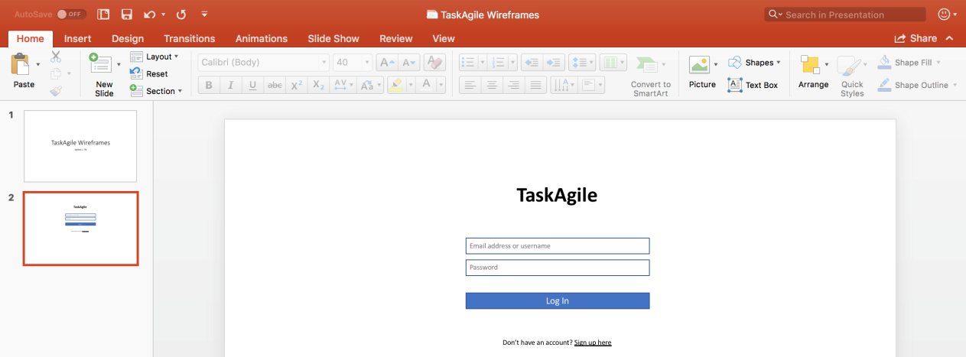Image resolution: width=966 pixels, height=357 pixels.
Task: Open the Text Direction button
Action: [564, 85]
